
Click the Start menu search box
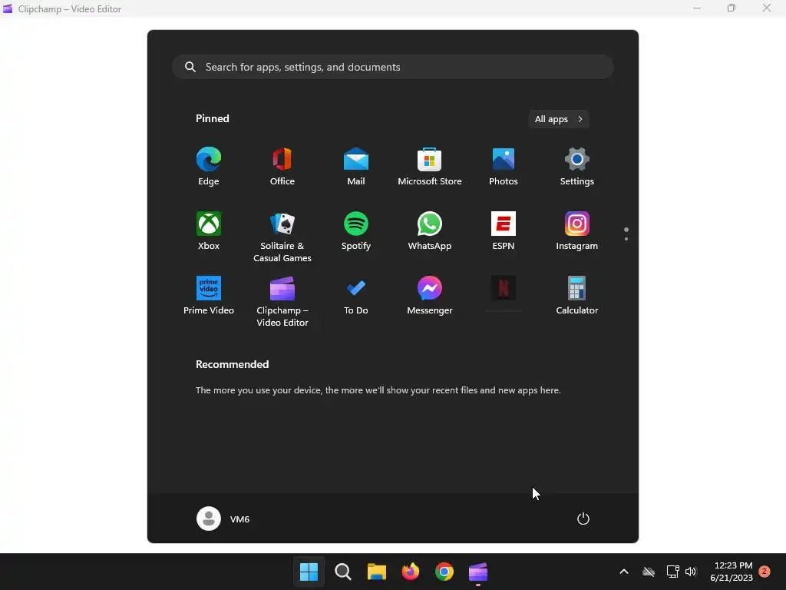[393, 67]
